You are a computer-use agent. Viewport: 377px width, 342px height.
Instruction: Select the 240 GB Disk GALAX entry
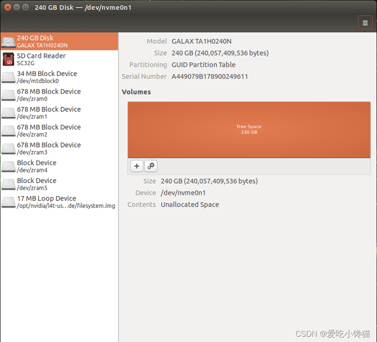[59, 41]
